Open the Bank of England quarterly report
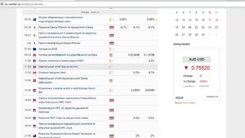Image resolution: width=245 pixels, height=138 pixels. tap(58, 67)
